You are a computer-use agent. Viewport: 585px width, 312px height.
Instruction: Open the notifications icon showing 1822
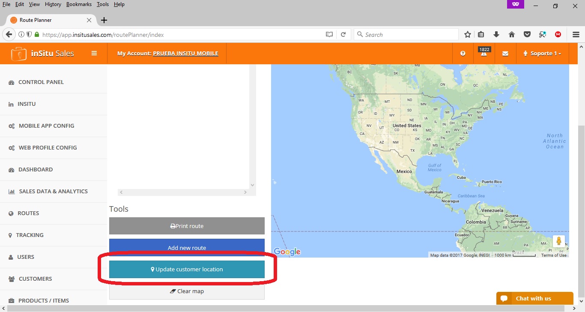(x=484, y=53)
